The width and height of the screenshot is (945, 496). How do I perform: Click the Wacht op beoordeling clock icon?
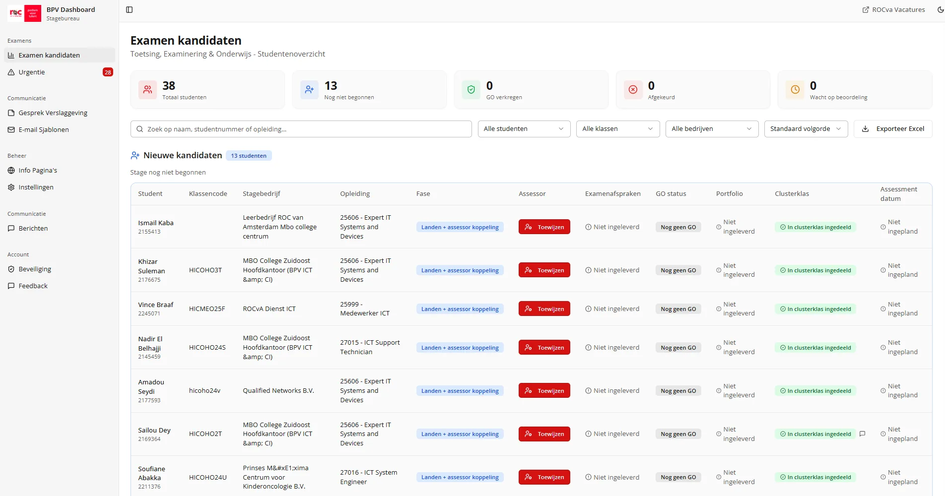[x=795, y=90]
